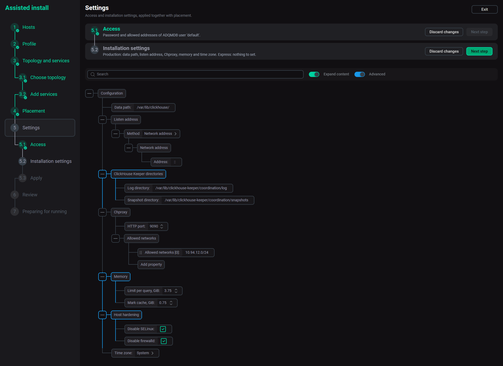
Task: Discard changes in the Access step
Action: pos(444,32)
